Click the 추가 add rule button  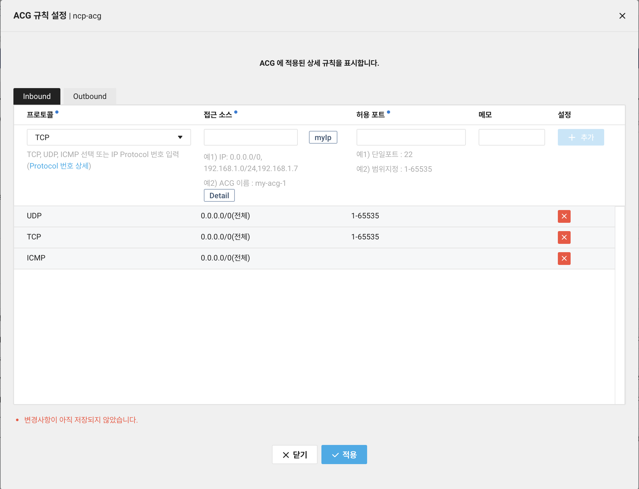pyautogui.click(x=581, y=137)
